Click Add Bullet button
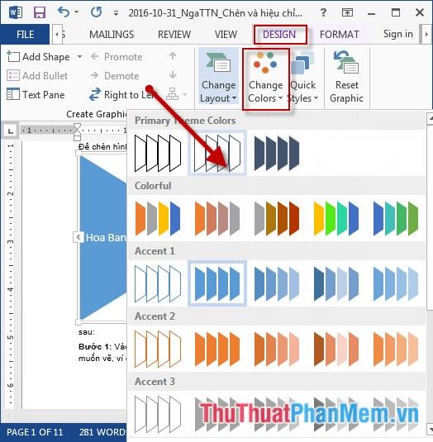 [x=37, y=75]
